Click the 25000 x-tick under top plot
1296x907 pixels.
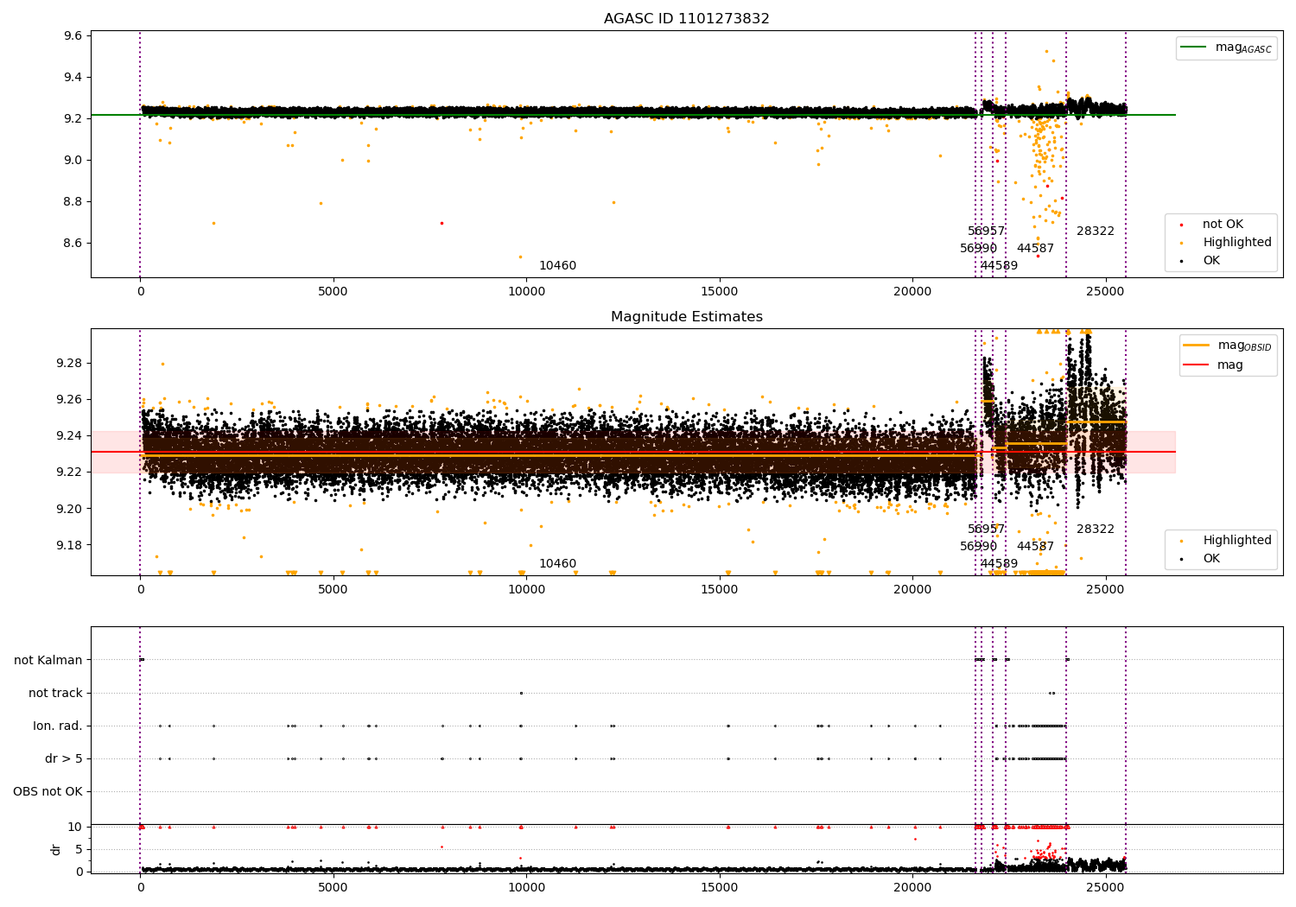(1105, 292)
